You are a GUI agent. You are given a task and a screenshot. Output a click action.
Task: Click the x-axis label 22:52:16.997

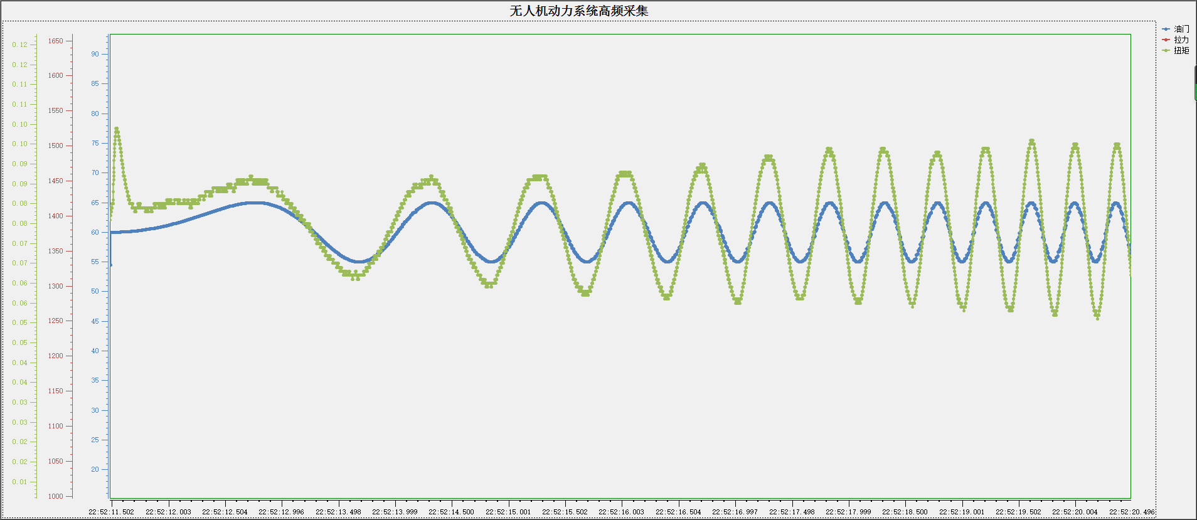(x=735, y=512)
